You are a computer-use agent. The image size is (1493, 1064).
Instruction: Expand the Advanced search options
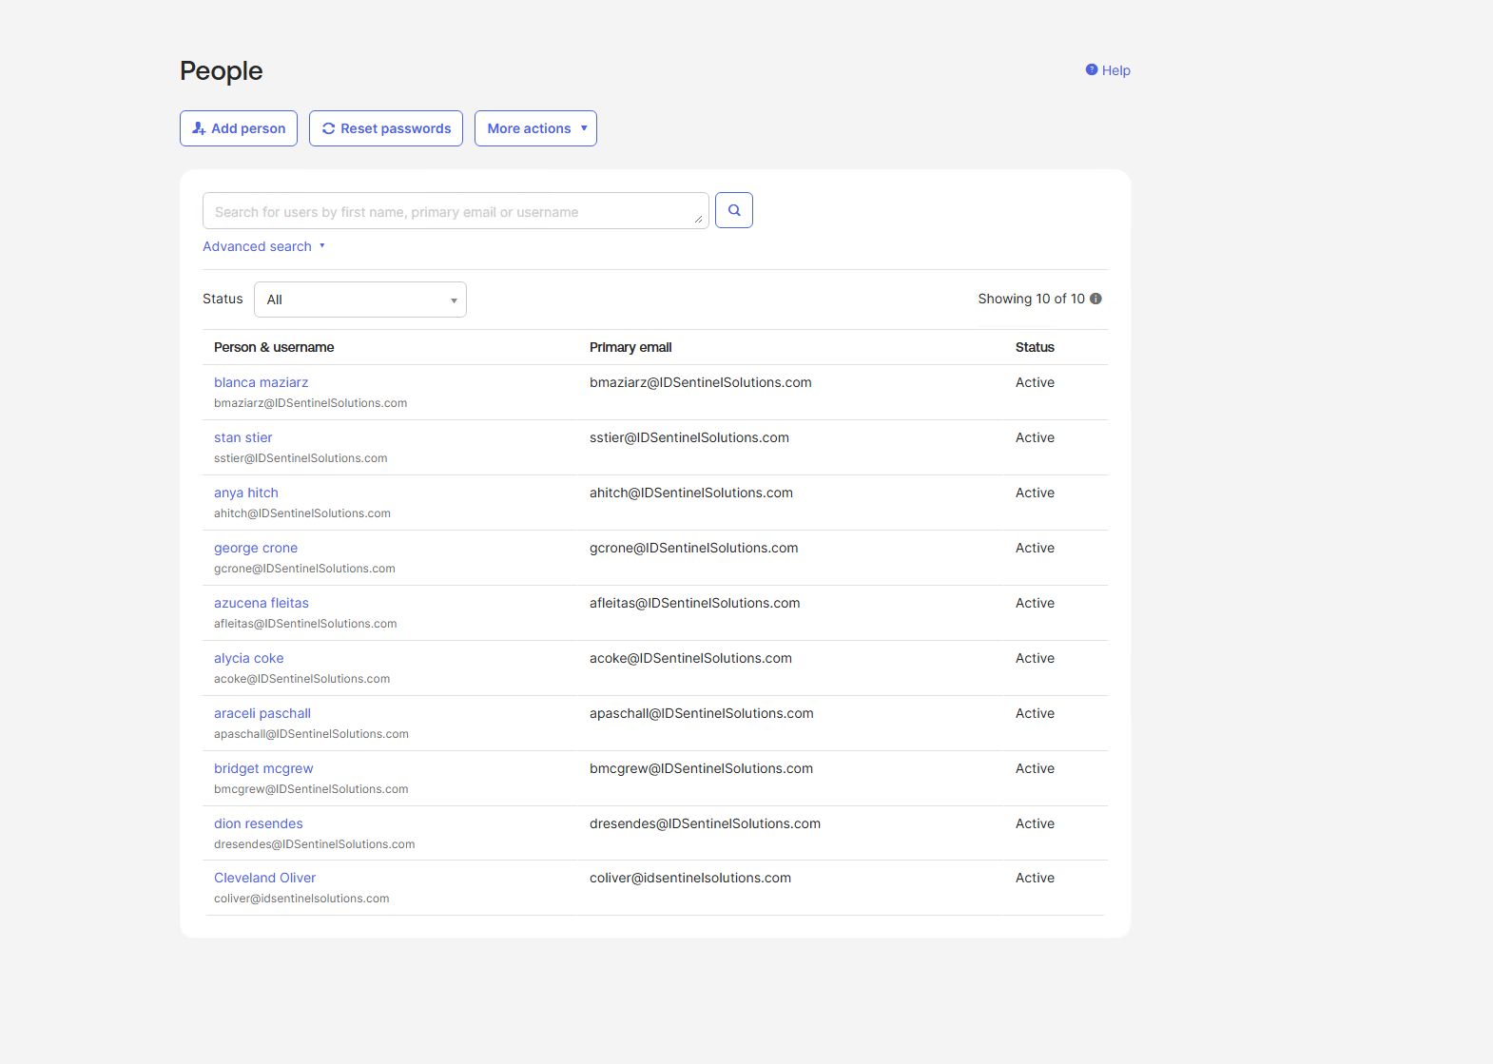pos(263,246)
